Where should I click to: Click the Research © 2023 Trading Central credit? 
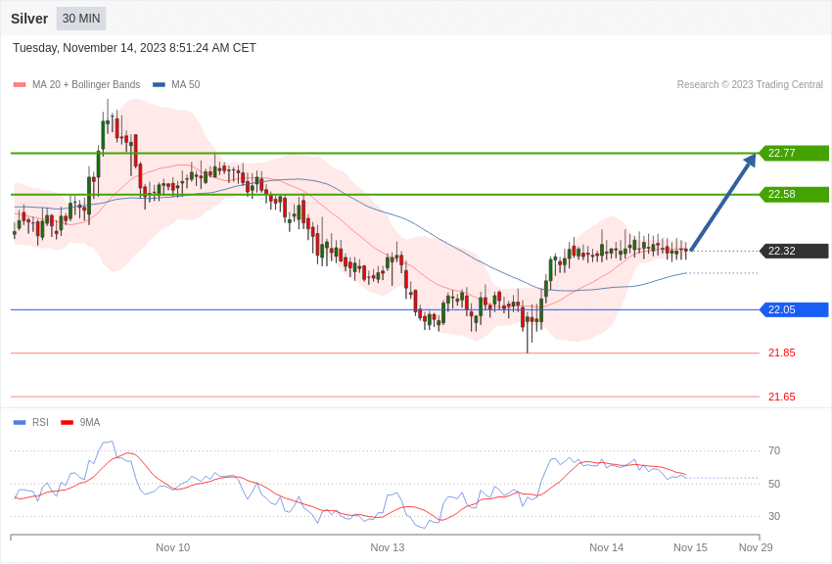click(x=750, y=85)
